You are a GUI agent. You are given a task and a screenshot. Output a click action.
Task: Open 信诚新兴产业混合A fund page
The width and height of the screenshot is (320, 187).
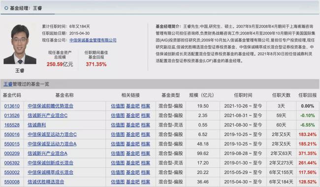(48, 154)
